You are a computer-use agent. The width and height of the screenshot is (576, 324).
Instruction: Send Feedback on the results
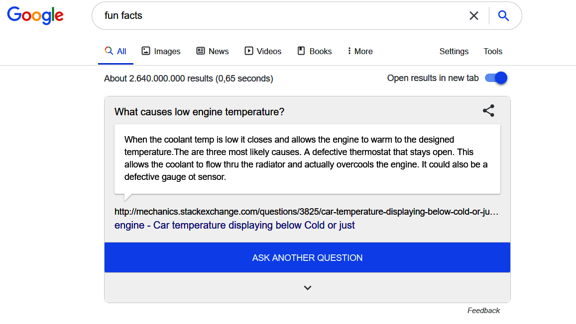tap(483, 310)
